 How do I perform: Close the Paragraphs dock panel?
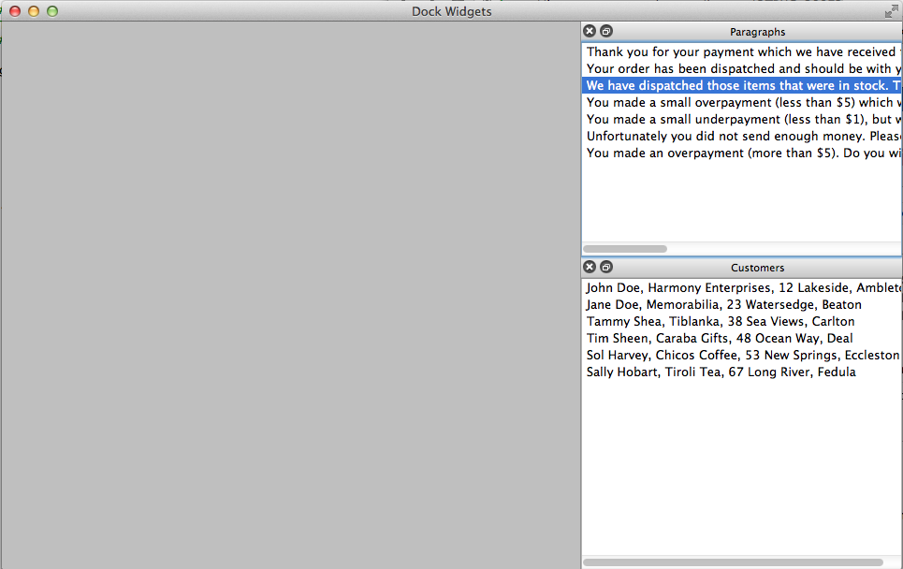590,32
